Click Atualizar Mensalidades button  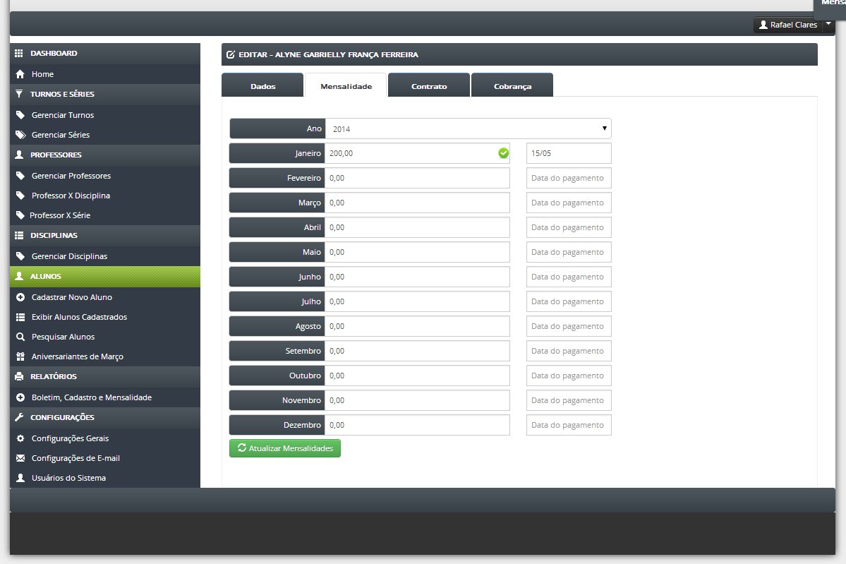point(285,448)
